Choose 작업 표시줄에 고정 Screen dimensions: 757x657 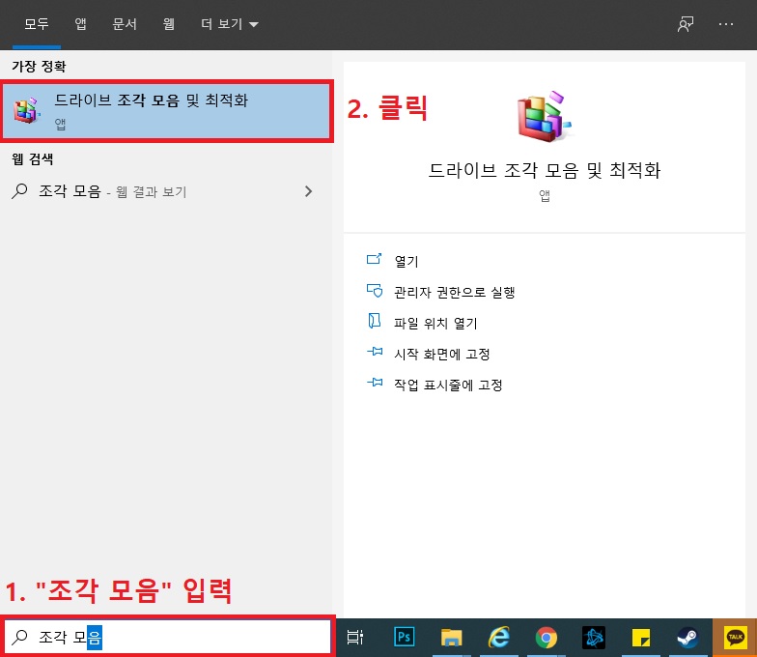[448, 385]
